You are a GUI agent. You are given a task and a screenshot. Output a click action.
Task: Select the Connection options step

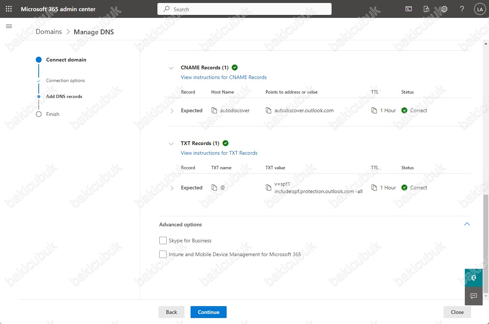point(65,81)
